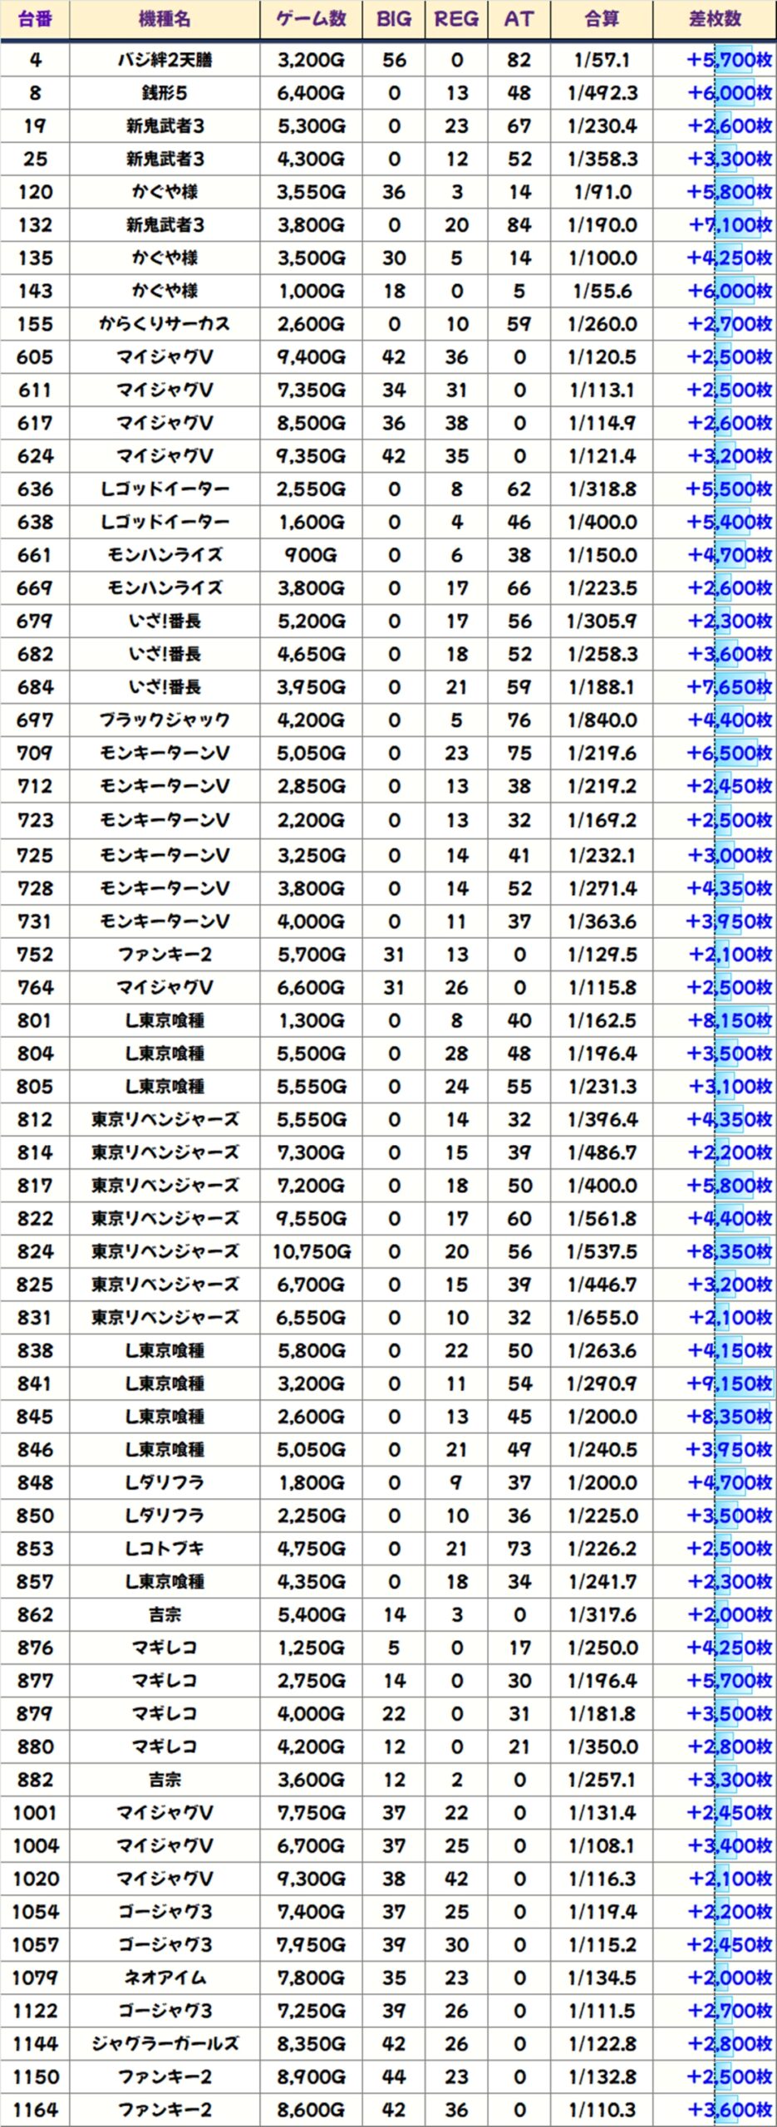Click the 合算 column header
The height and width of the screenshot is (2127, 777).
(602, 19)
